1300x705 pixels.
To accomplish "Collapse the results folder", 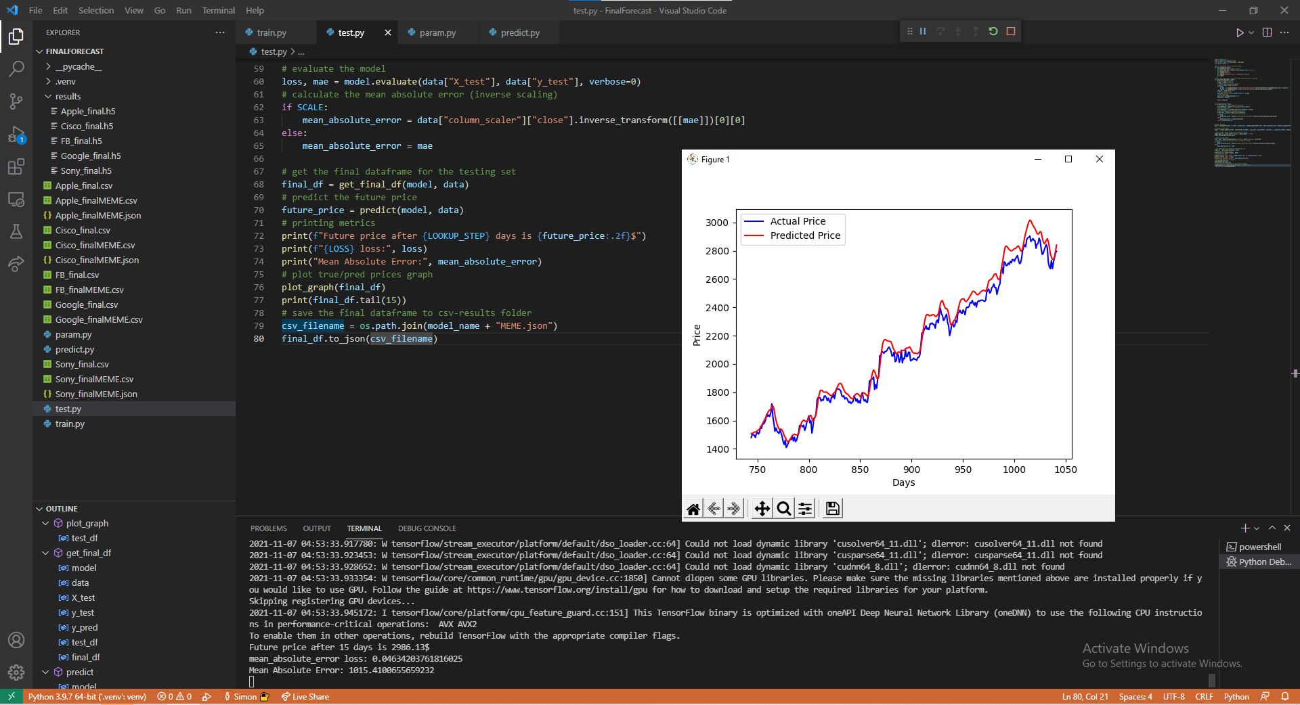I will click(x=68, y=96).
